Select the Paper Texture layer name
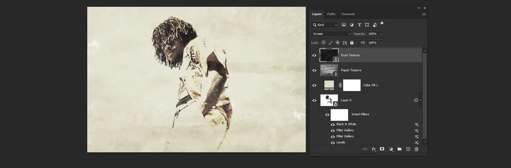This screenshot has width=511, height=168. [x=351, y=70]
